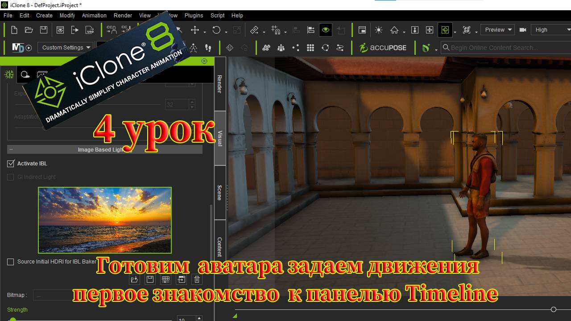Click the mini viewport window icon
The width and height of the screenshot is (571, 321).
(x=362, y=30)
